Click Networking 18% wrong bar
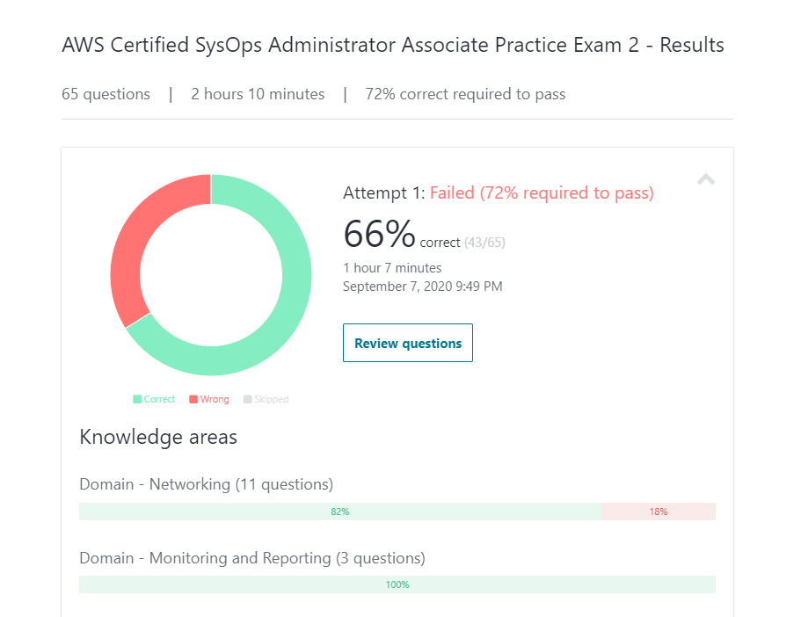 click(659, 512)
